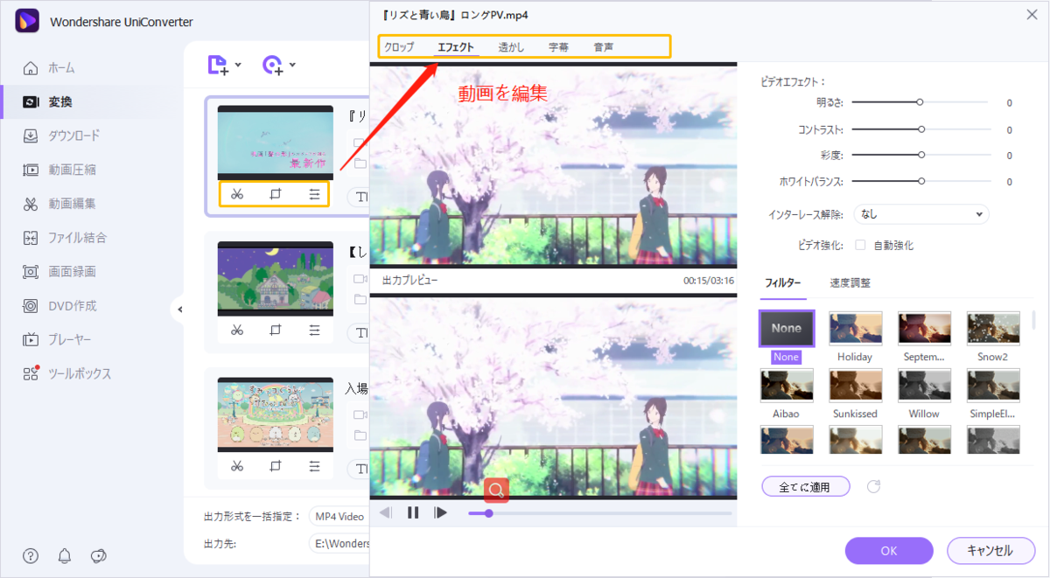Click trim scissors icon on first video
Screen dimensions: 1050x578
236,194
